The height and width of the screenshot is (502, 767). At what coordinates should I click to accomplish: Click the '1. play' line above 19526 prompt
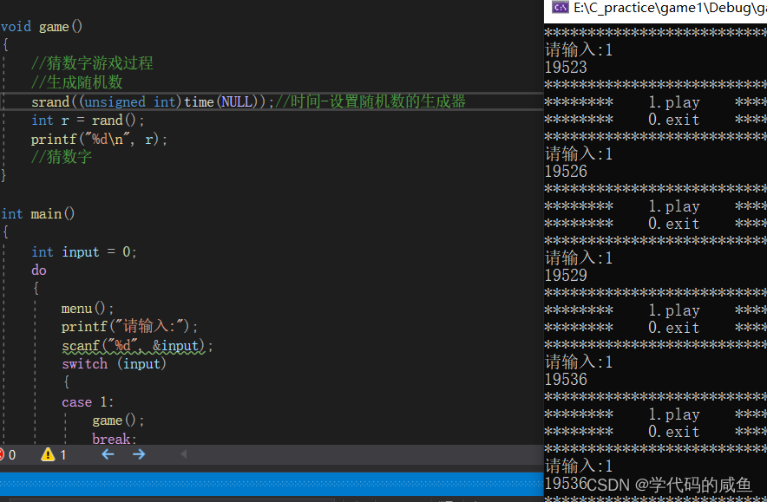(x=674, y=102)
